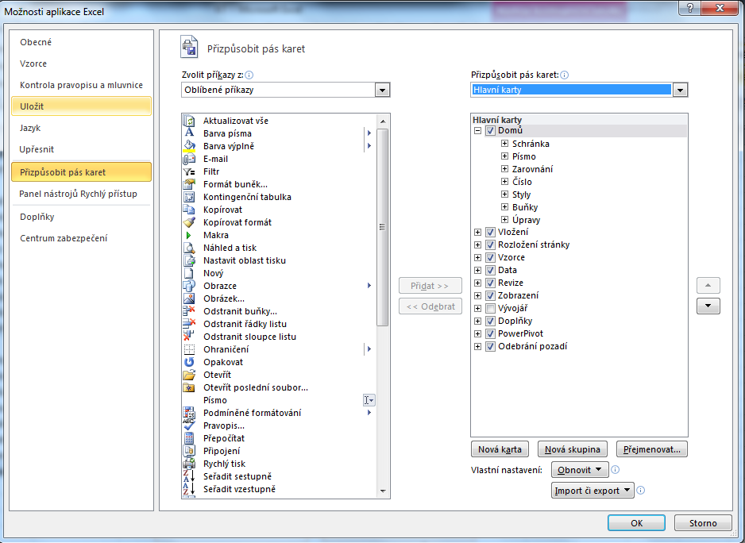
Task: Open the Import či export dropdown
Action: pyautogui.click(x=593, y=491)
